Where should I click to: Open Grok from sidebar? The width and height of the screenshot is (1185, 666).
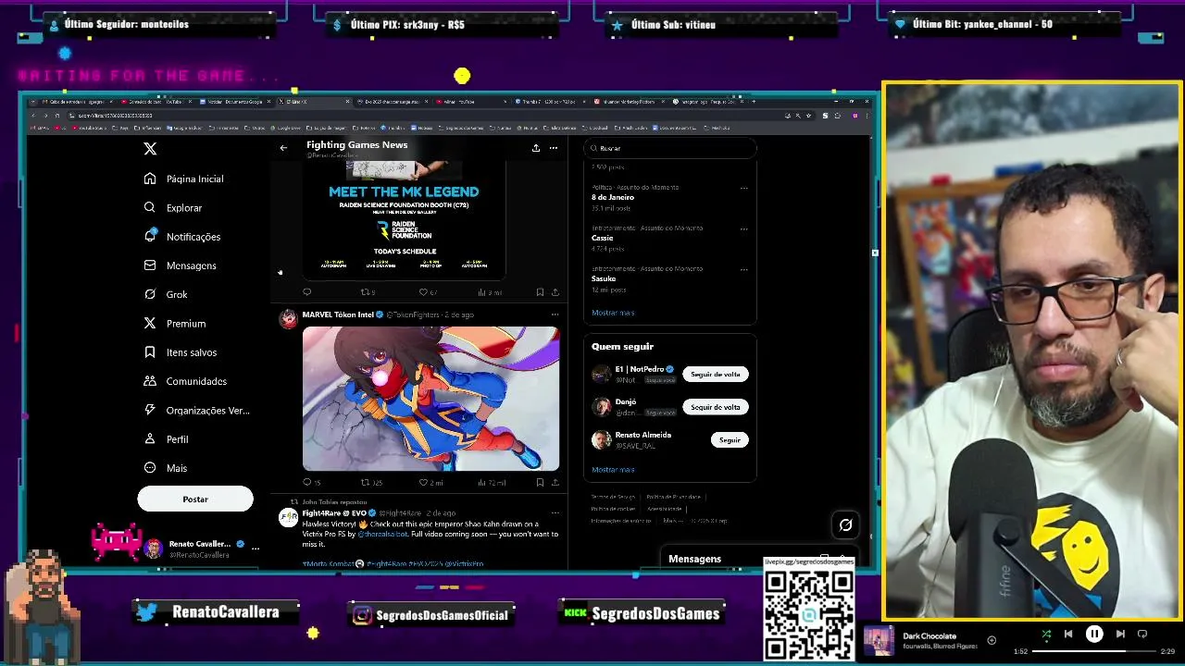(x=166, y=294)
